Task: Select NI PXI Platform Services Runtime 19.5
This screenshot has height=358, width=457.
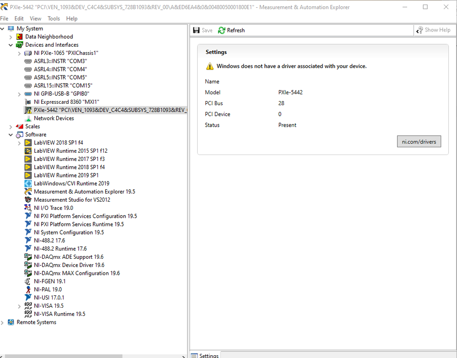Action: [x=79, y=224]
